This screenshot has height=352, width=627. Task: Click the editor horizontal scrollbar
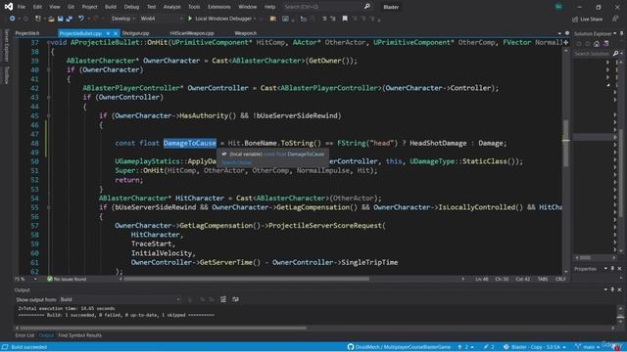247,279
